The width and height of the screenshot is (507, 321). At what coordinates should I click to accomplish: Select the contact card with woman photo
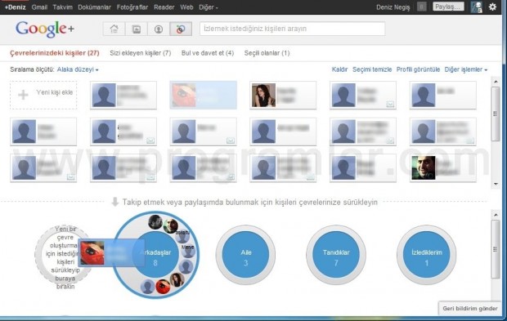click(x=283, y=96)
